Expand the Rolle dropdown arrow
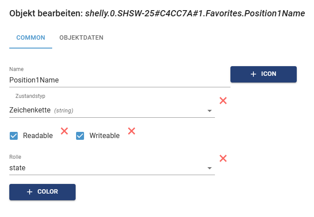This screenshot has height=217, width=314. [x=210, y=168]
